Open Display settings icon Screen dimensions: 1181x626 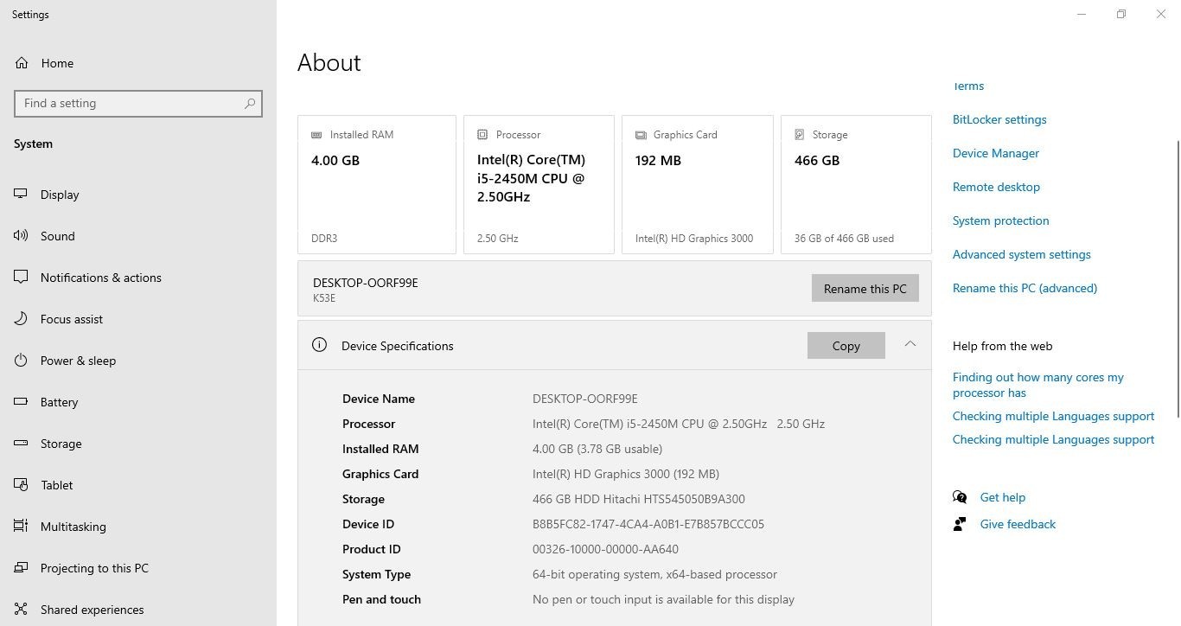[22, 195]
